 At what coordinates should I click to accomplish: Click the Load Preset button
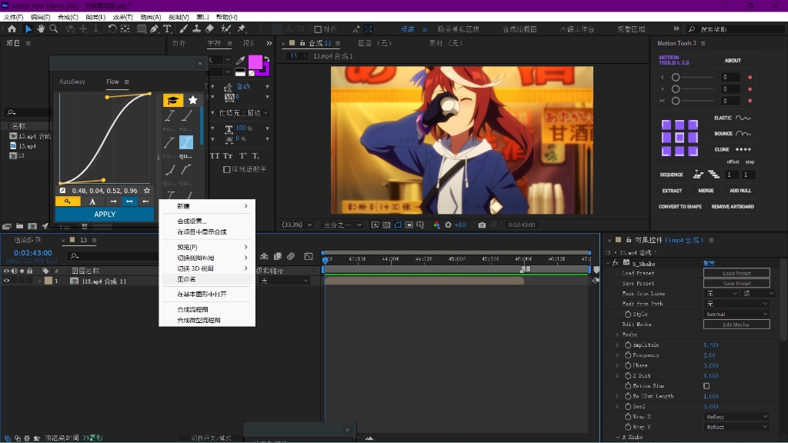pos(736,273)
